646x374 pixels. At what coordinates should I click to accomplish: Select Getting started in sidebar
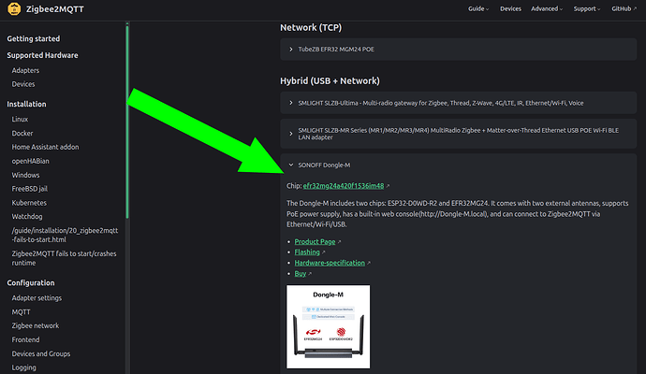pos(34,38)
